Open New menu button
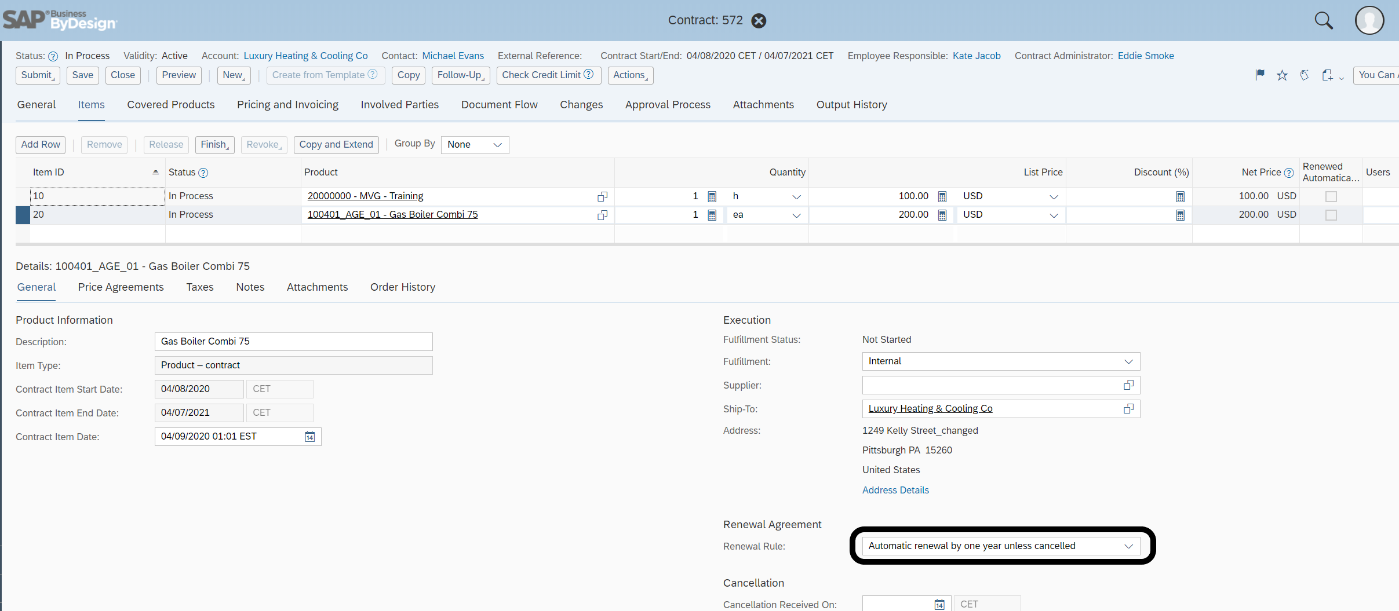The image size is (1399, 611). pyautogui.click(x=234, y=75)
